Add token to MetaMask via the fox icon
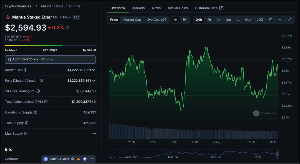This screenshot has width=300, height=164. click(x=79, y=159)
